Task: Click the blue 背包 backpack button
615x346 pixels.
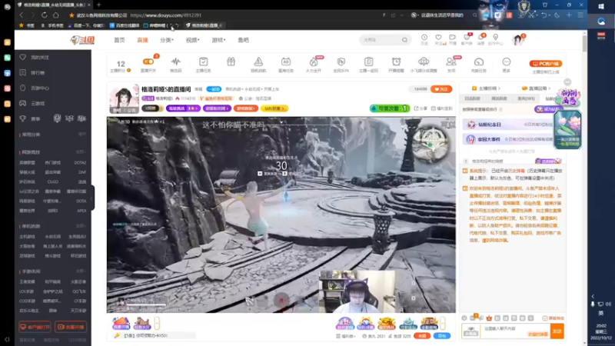Action: tap(442, 336)
